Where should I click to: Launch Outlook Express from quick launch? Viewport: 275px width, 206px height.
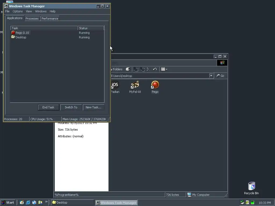(x=34, y=203)
